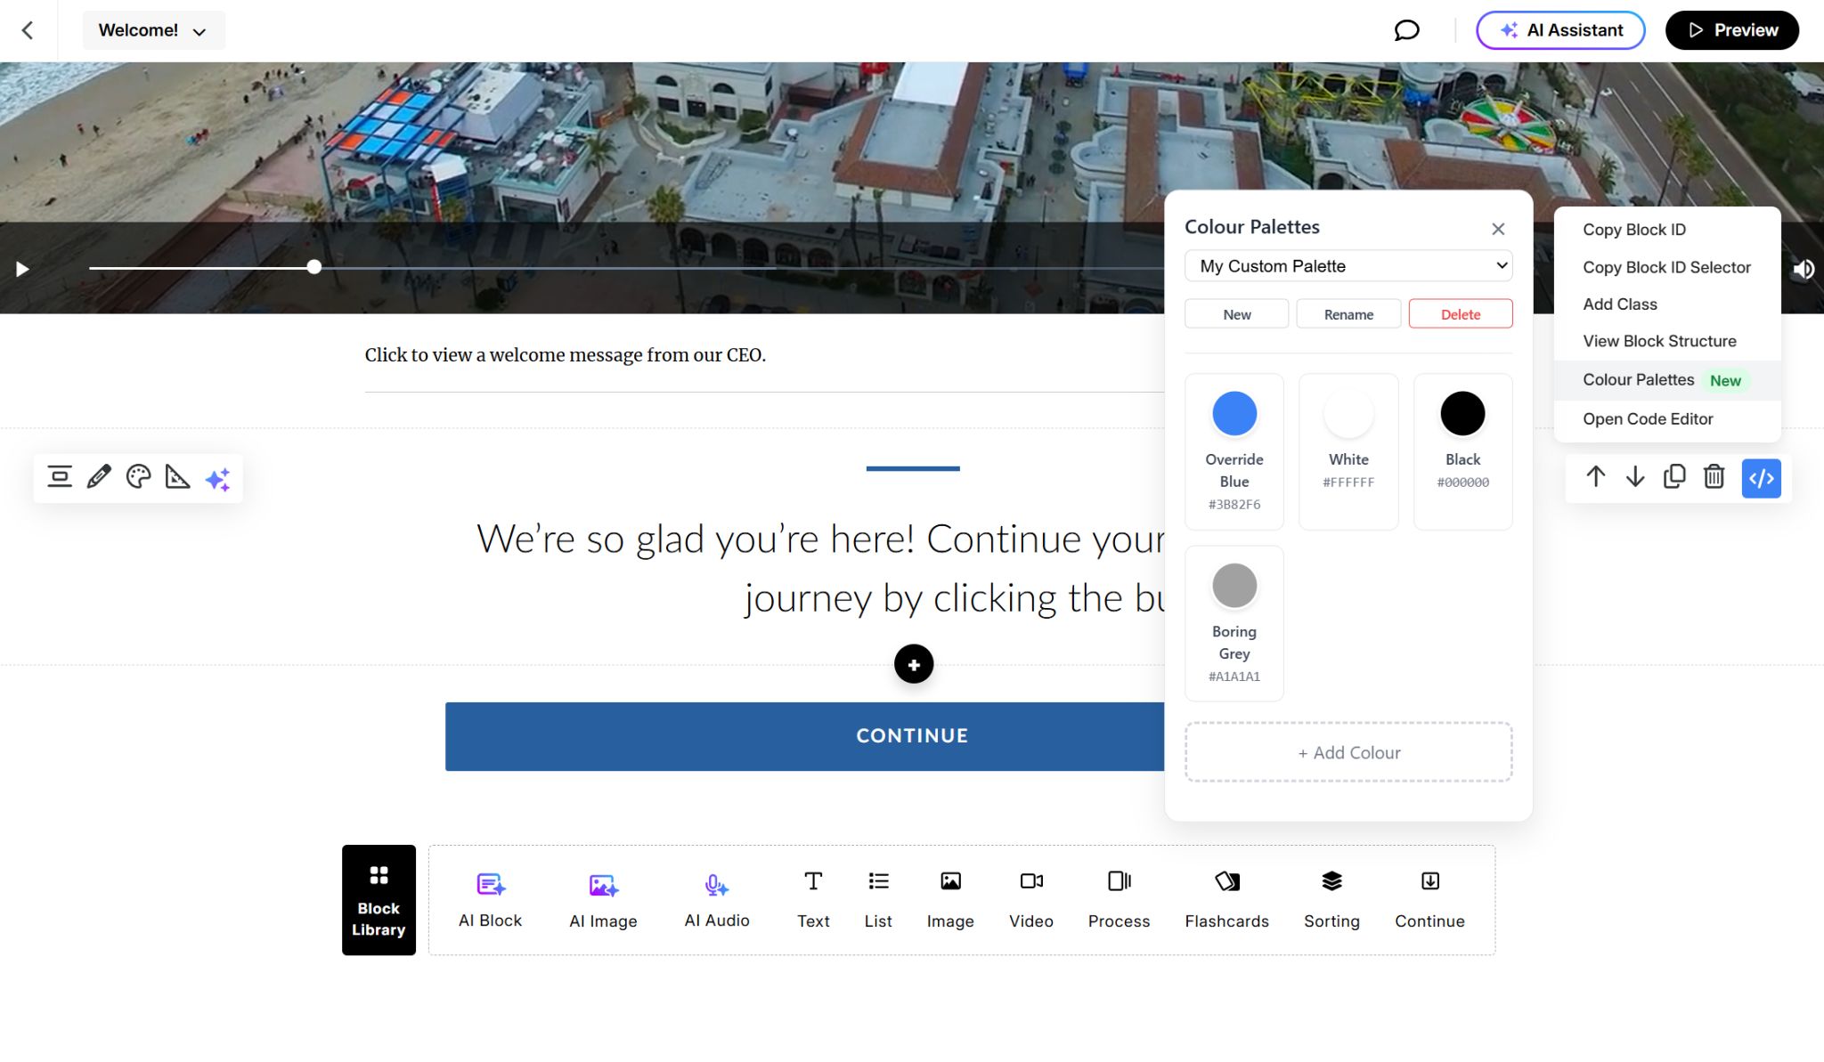Select the Override Blue colour swatch

(1234, 413)
